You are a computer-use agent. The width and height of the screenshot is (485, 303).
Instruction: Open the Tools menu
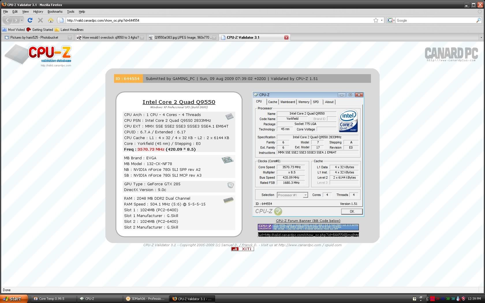pos(71,12)
